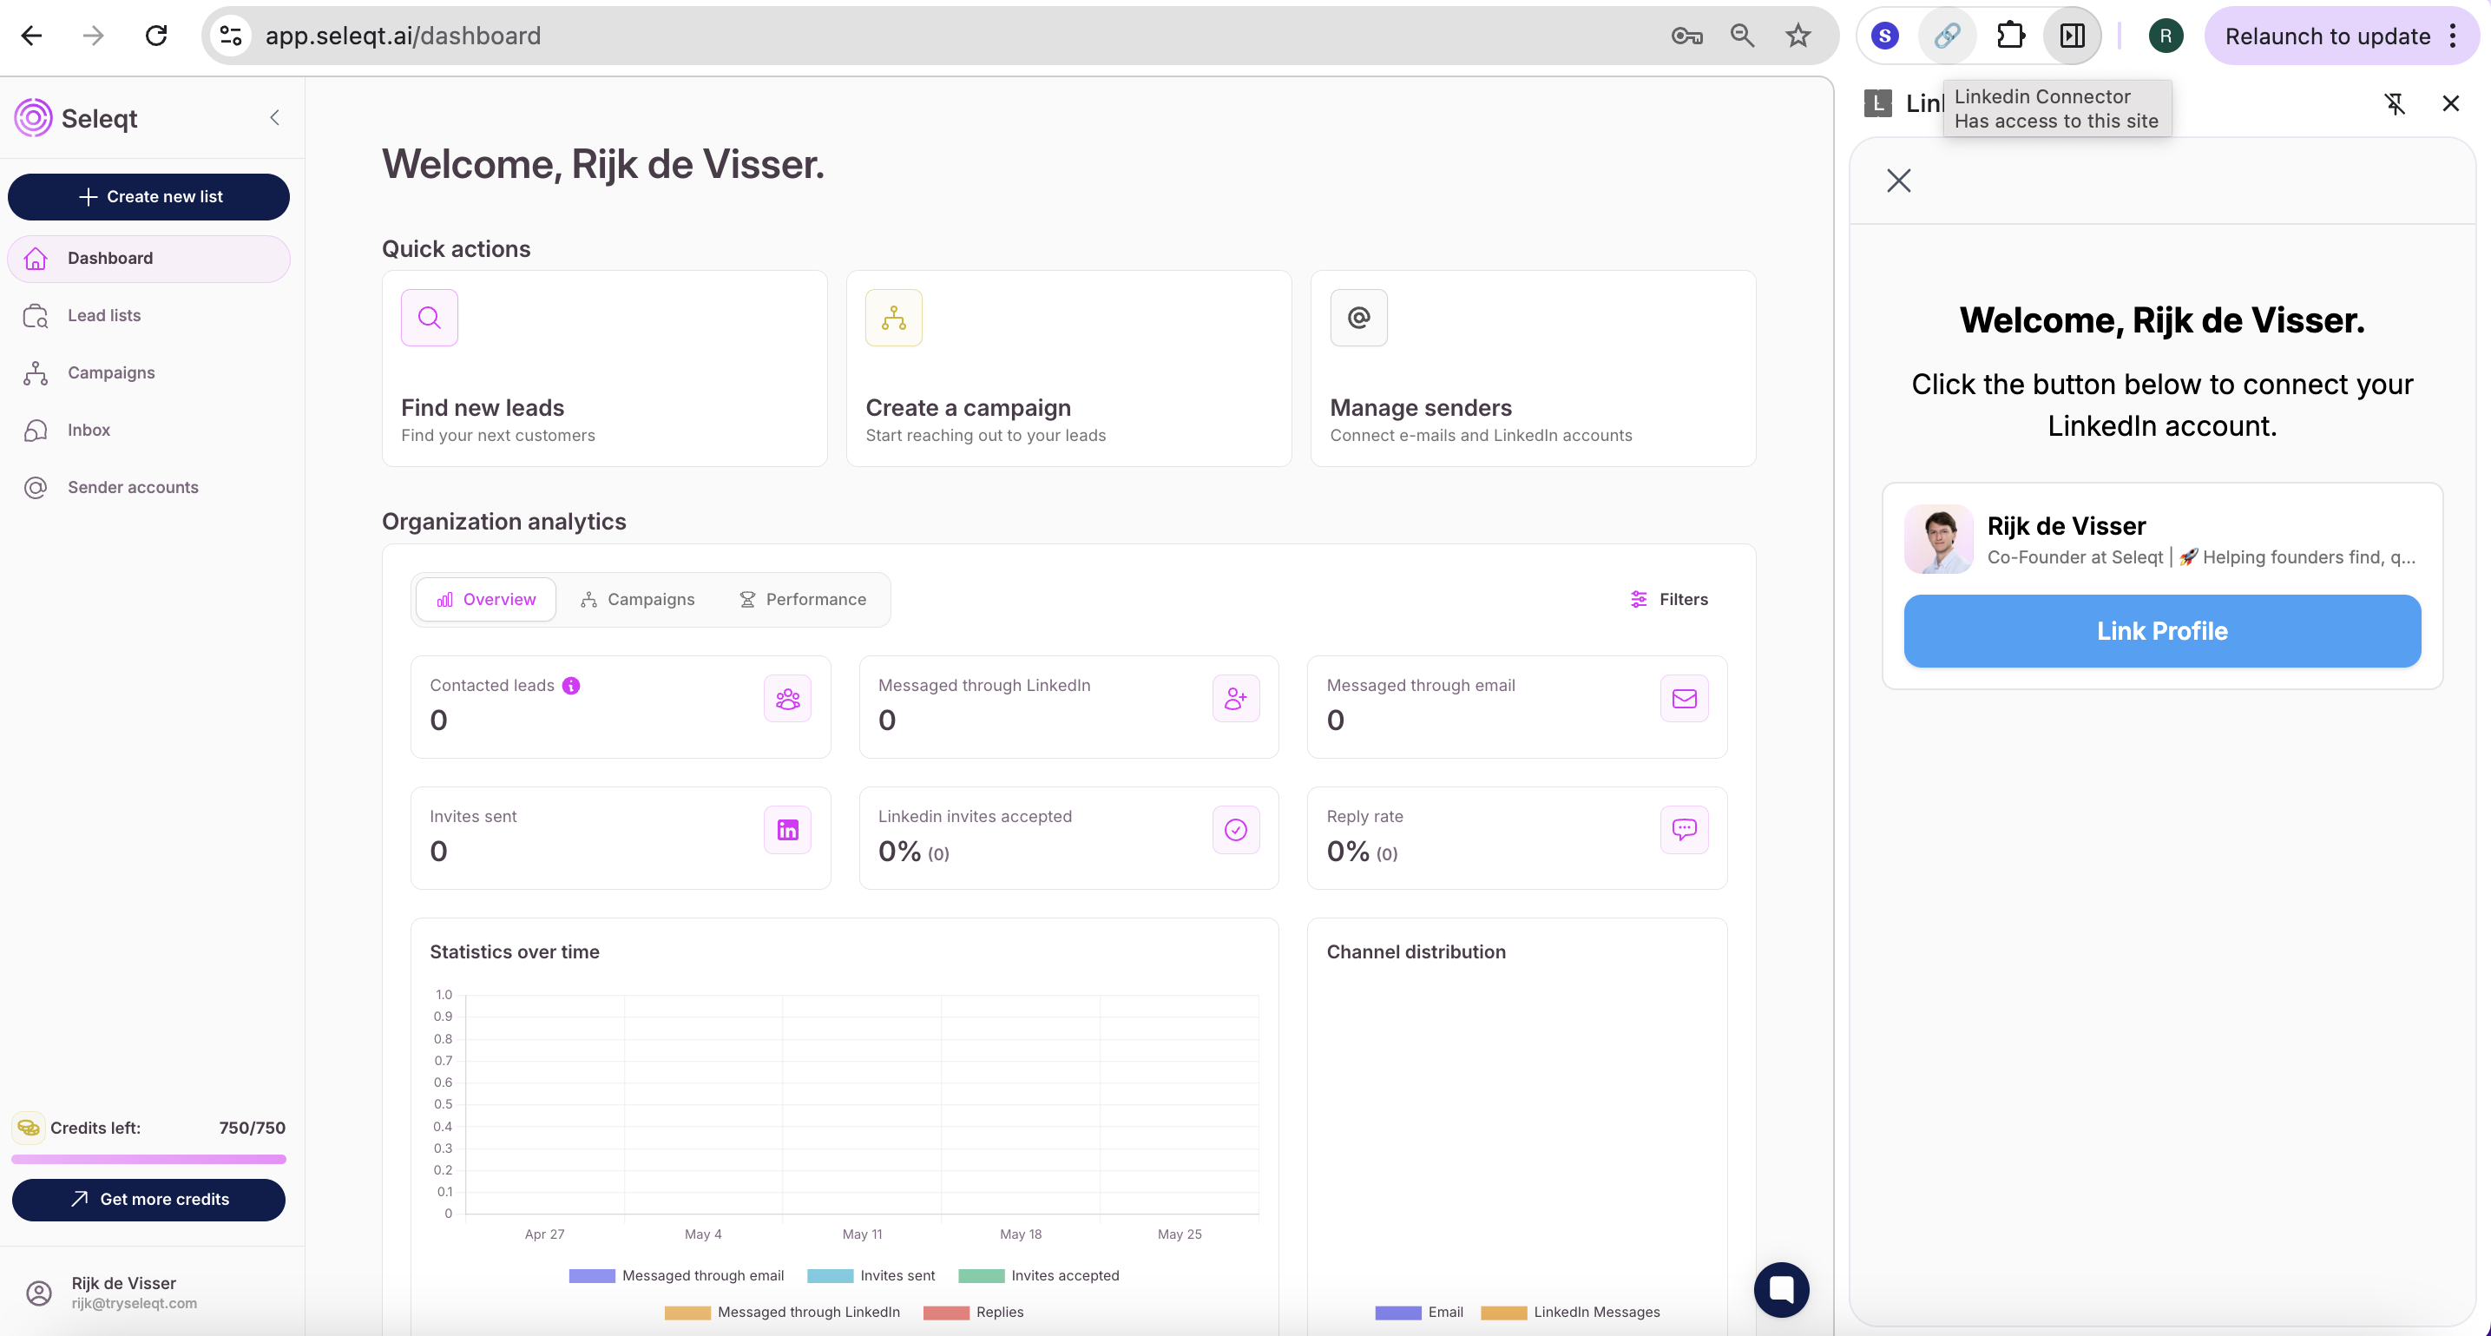Screen dimensions: 2491x1336
Task: Click Rijk de Visser's profile photo in side panel
Action: point(1938,539)
